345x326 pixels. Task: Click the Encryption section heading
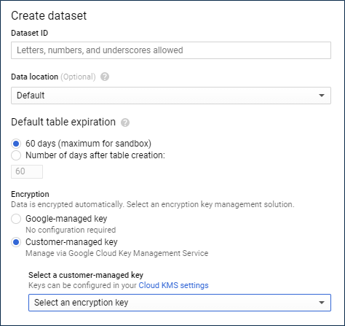coord(30,194)
